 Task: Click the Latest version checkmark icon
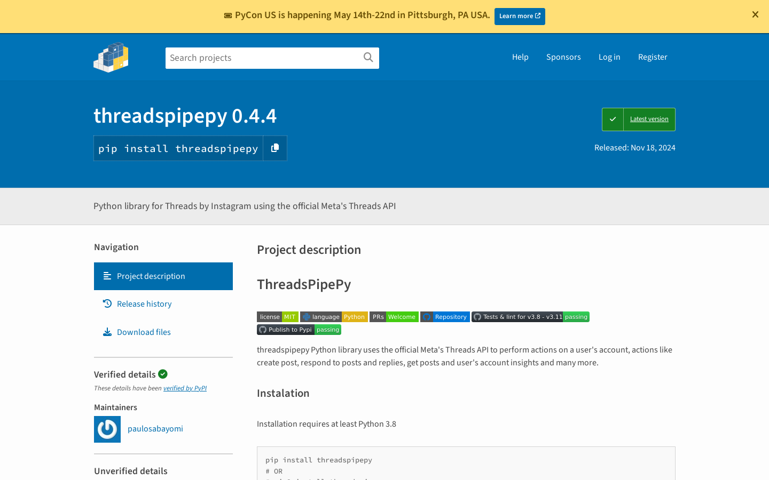coord(613,119)
